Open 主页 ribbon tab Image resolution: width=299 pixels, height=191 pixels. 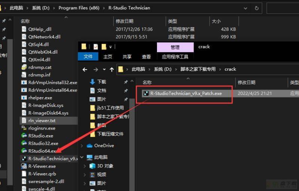coord(108,57)
